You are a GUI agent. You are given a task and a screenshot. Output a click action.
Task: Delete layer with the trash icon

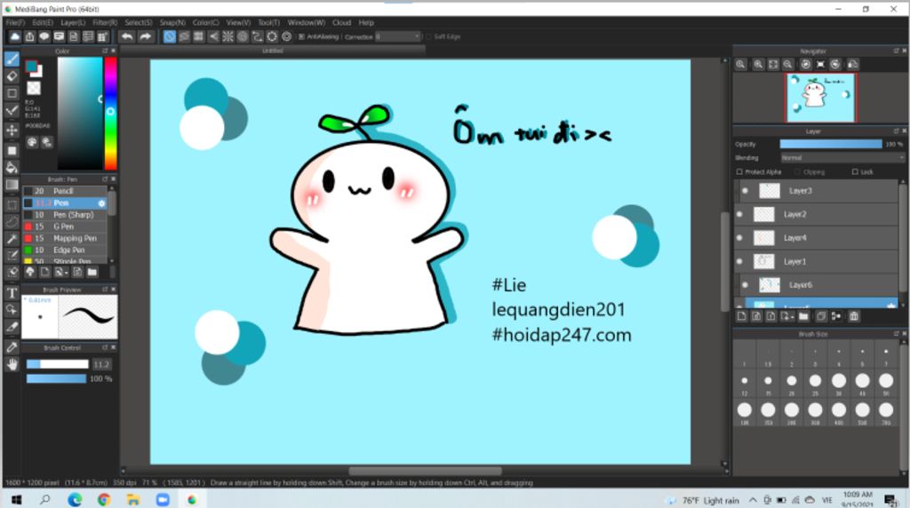854,316
